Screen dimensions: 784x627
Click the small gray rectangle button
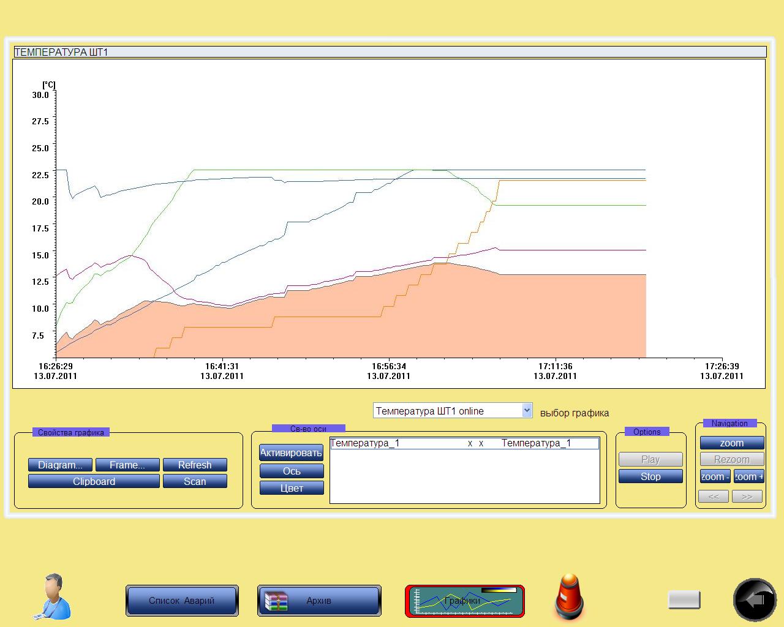coord(684,600)
